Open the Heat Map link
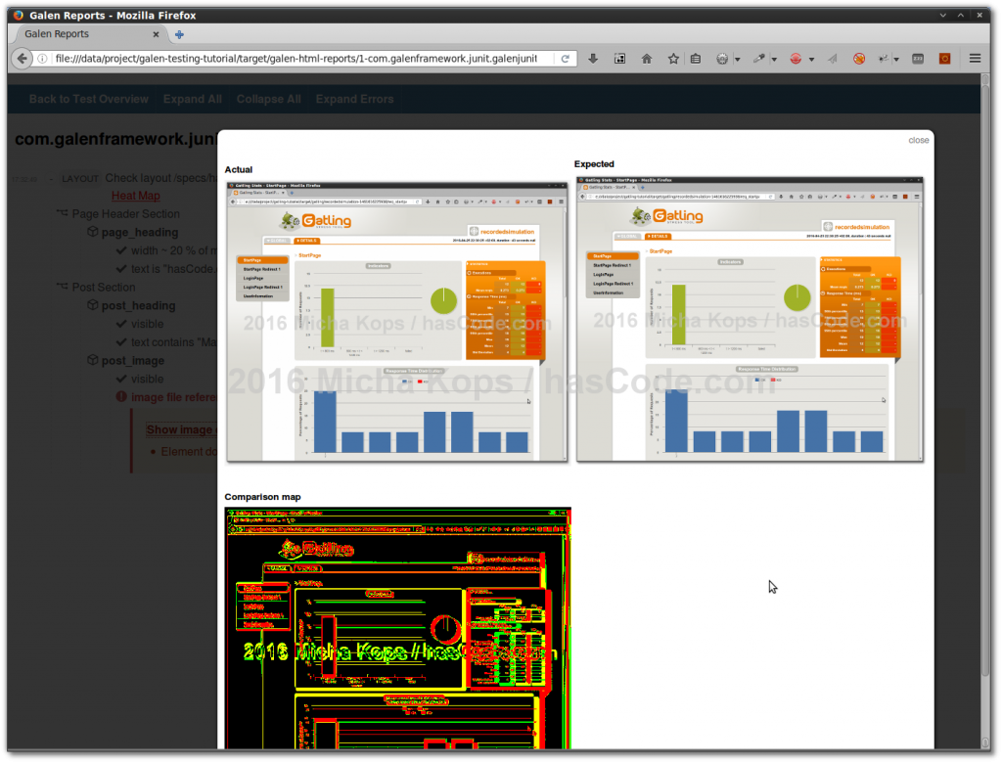Screen dimensions: 1002x763 (x=135, y=196)
